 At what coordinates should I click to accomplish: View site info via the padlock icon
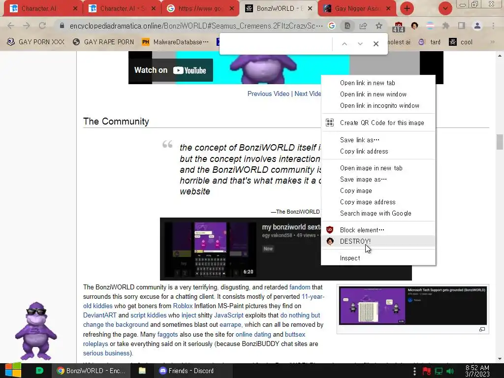point(62,26)
